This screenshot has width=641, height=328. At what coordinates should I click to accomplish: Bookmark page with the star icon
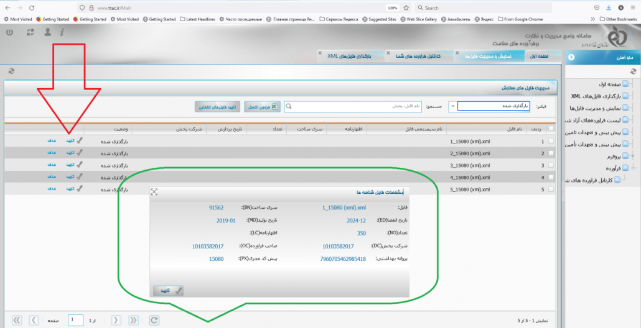click(x=406, y=7)
